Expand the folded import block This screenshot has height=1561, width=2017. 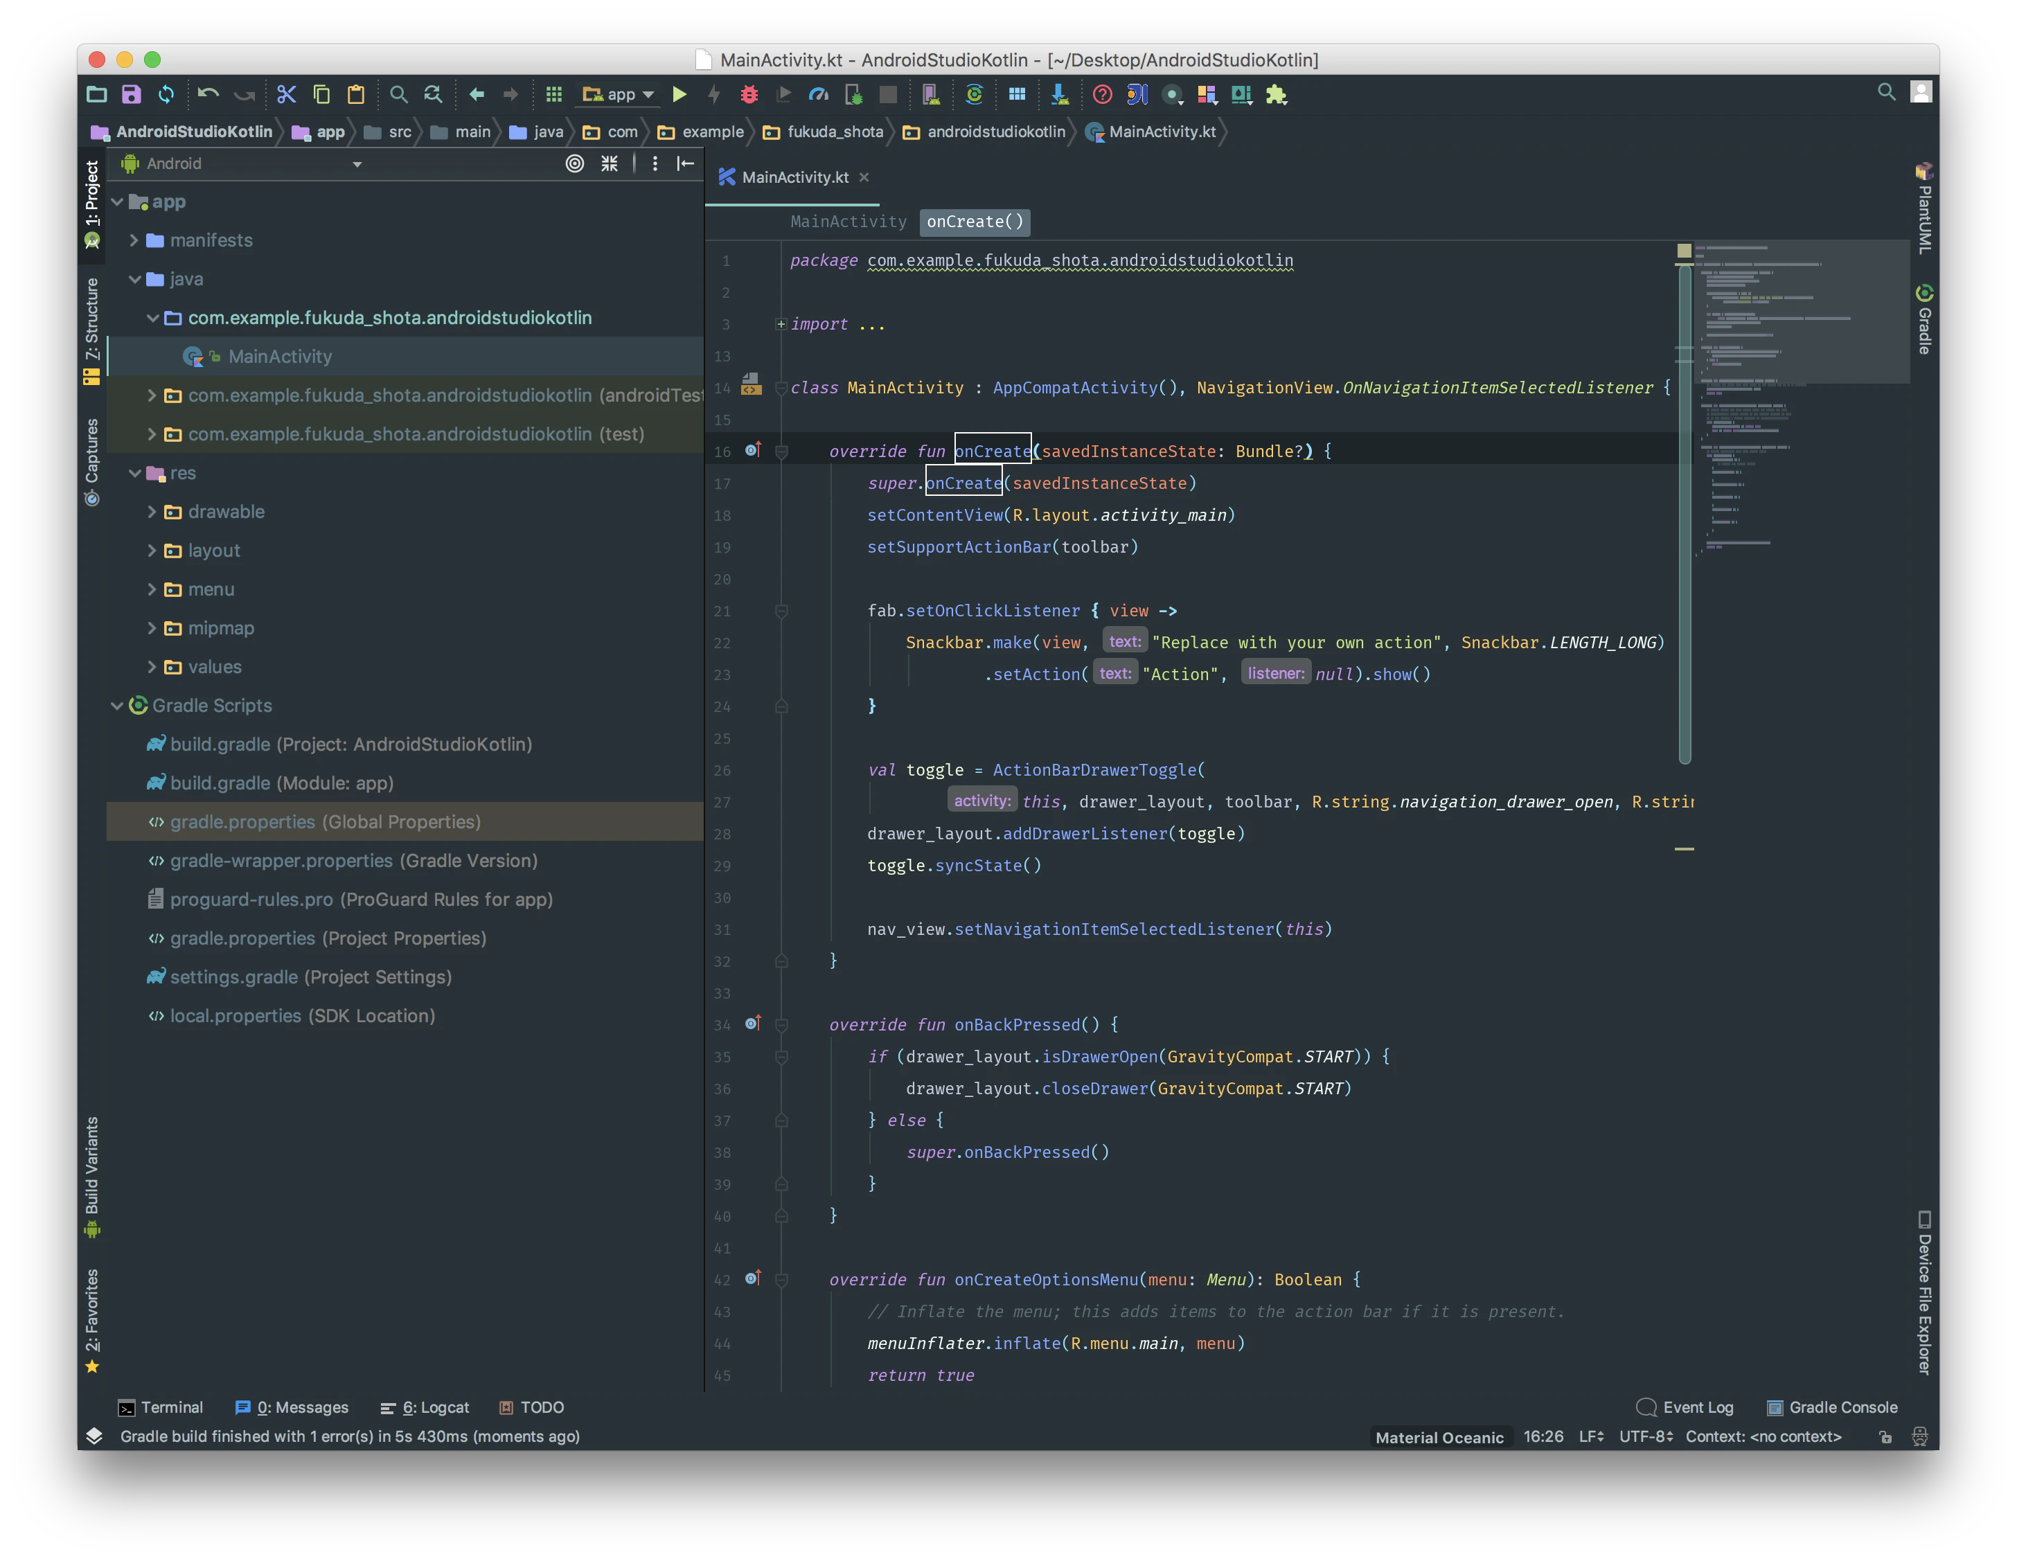(781, 324)
